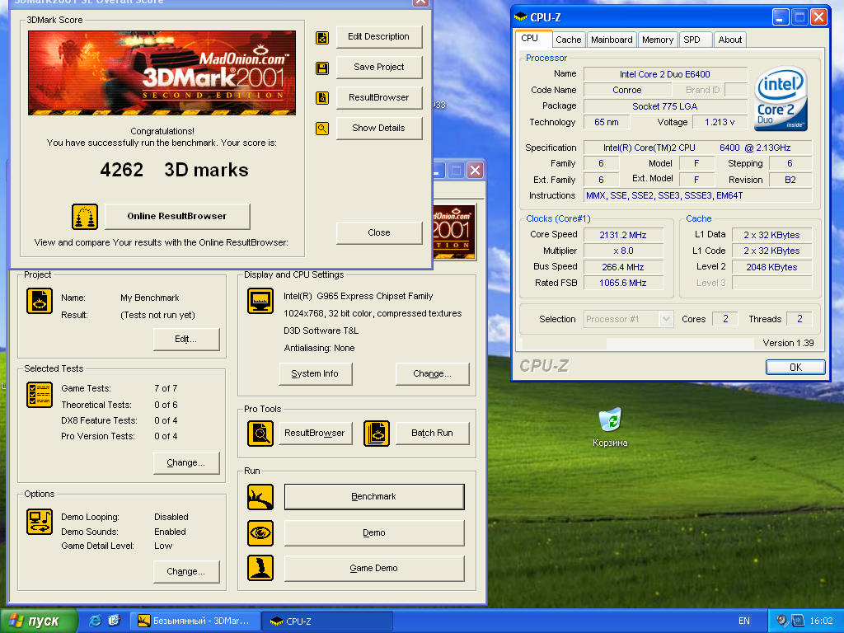The height and width of the screenshot is (633, 844).
Task: Click ResultBrowser button in score dialog
Action: [x=379, y=97]
